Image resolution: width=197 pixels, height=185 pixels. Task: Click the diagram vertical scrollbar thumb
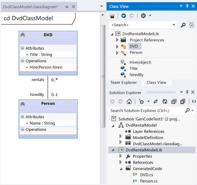click(x=103, y=76)
